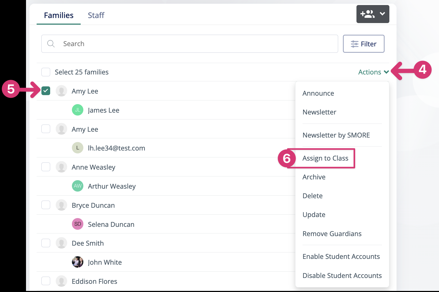Click Disable Student Accounts
Viewport: 439px width, 292px height.
[342, 275]
